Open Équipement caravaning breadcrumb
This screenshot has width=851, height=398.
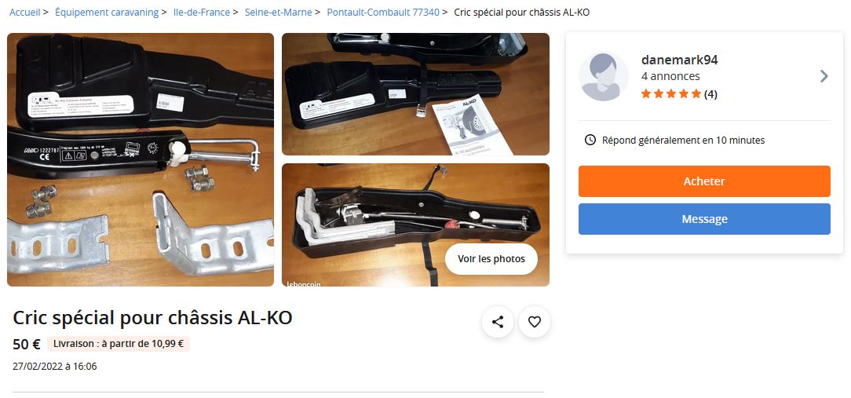[107, 12]
